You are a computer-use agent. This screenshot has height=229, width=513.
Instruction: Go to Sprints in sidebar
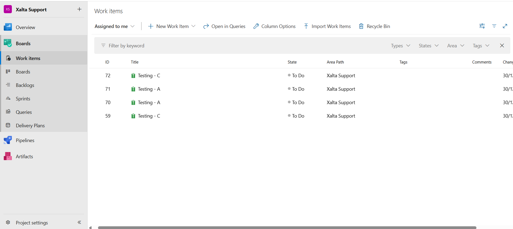(x=23, y=99)
